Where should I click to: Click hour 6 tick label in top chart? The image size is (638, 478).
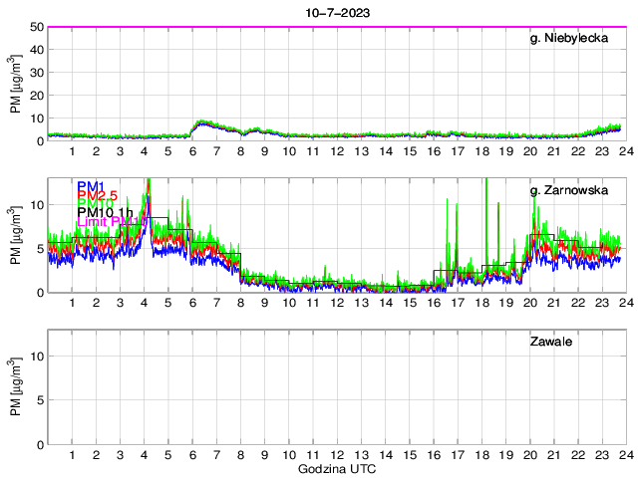click(x=192, y=151)
